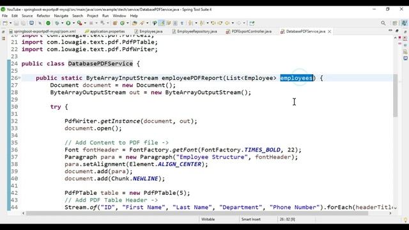
Task: Open the Next Annotation dropdown arrow
Action: tap(196, 23)
